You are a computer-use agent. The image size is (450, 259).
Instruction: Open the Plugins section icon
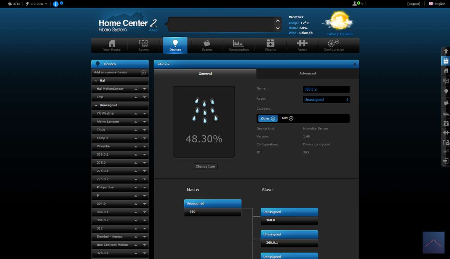[270, 44]
